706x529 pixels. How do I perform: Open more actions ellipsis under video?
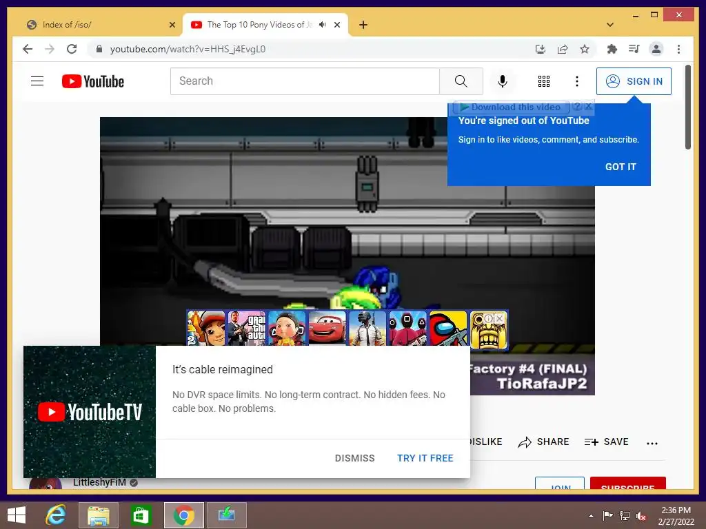tap(652, 443)
